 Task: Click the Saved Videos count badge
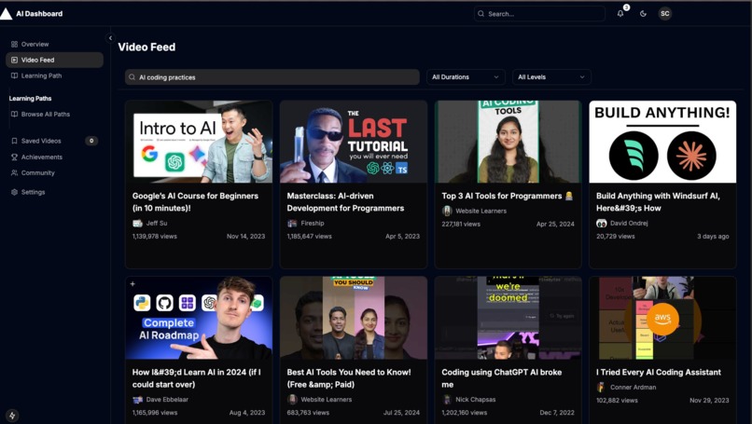coord(91,141)
